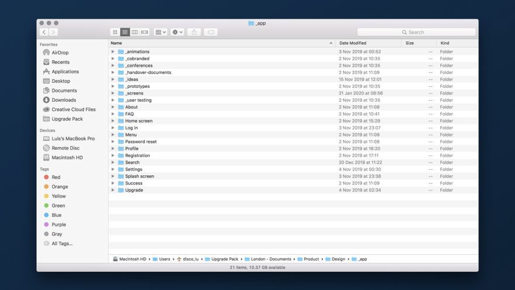Sort by the Size column header
The image size is (515, 290).
pyautogui.click(x=419, y=43)
